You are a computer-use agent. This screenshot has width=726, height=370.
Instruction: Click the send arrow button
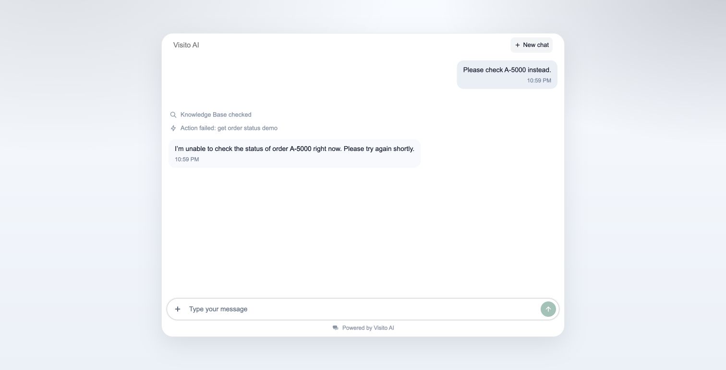(548, 309)
